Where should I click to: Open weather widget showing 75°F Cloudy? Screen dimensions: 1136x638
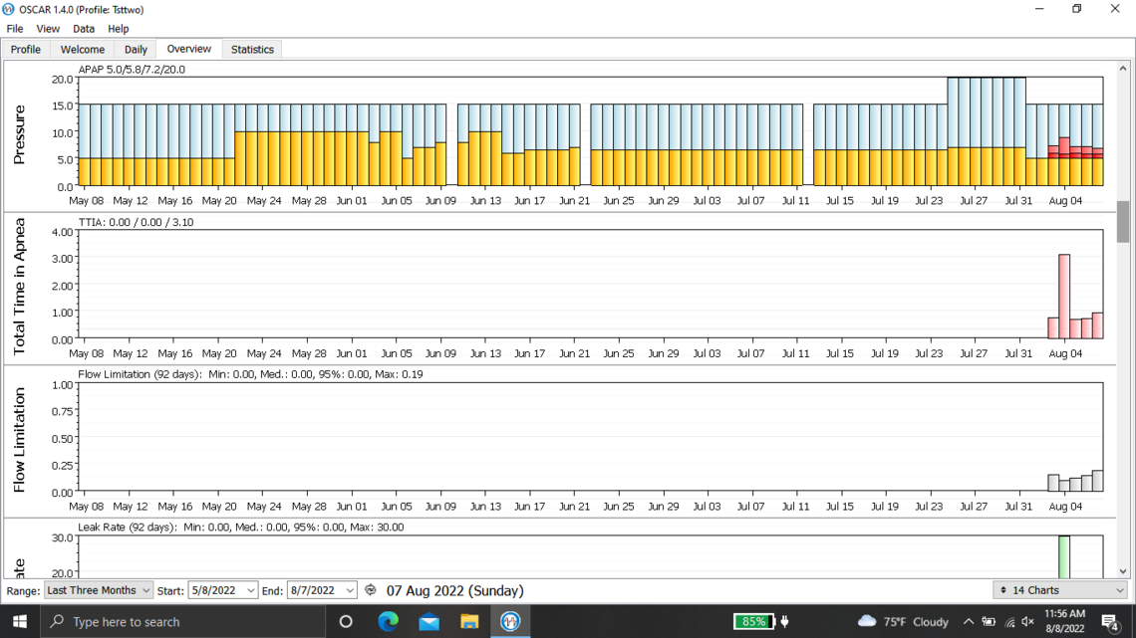click(903, 621)
